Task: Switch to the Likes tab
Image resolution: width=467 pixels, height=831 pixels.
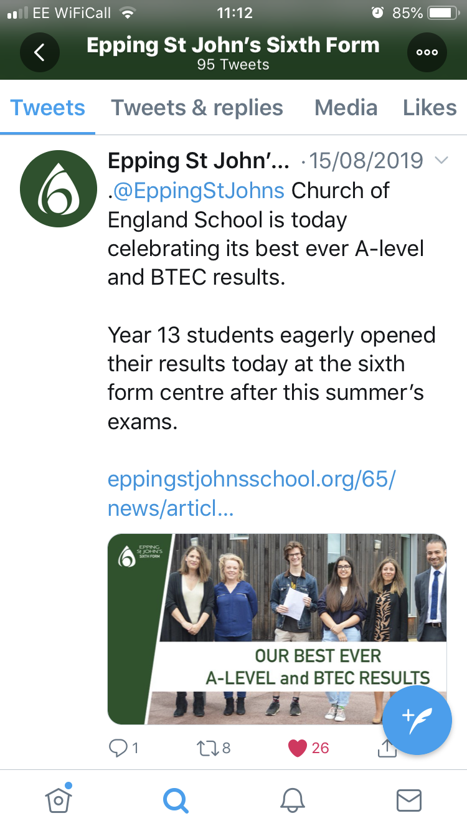Action: (430, 108)
